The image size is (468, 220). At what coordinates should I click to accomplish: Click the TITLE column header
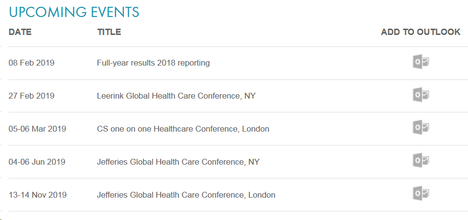coord(109,32)
